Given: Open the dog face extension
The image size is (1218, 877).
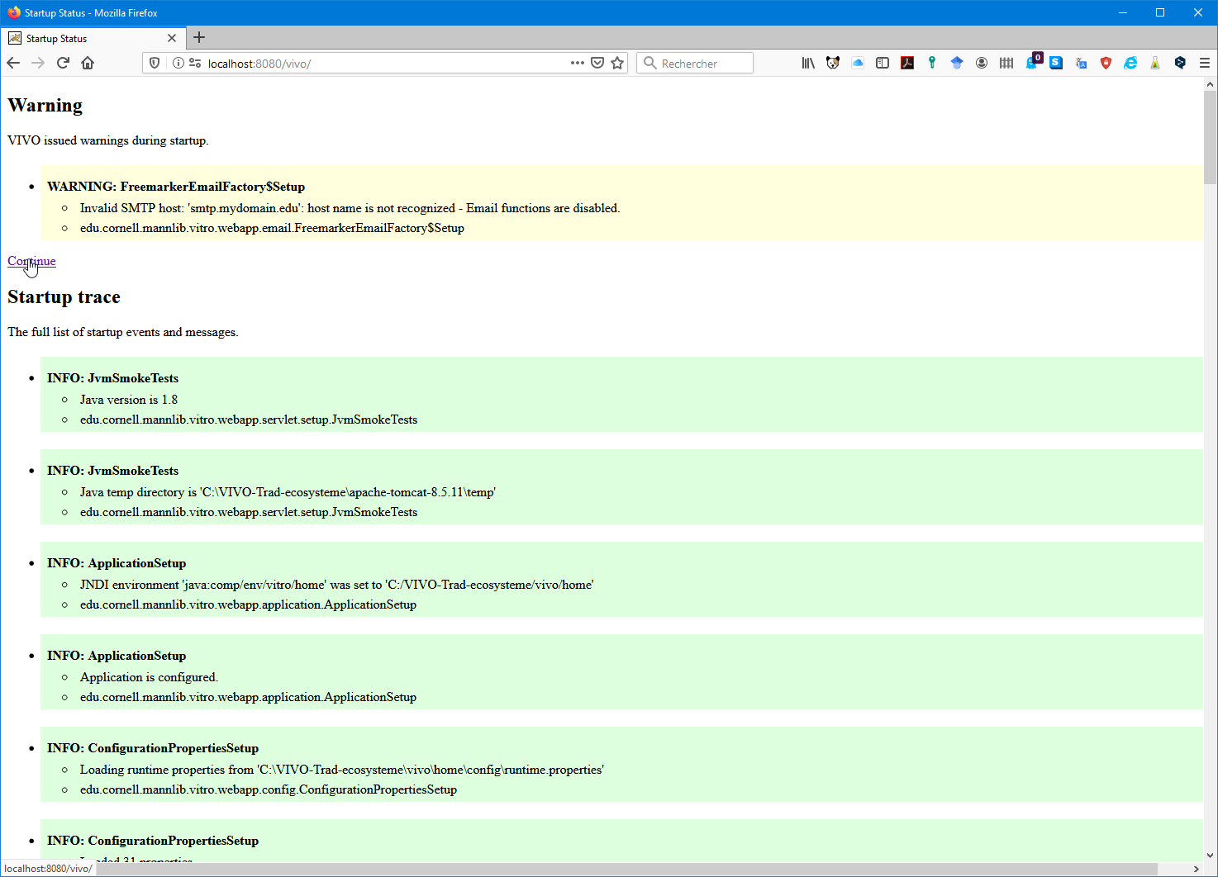Looking at the screenshot, I should point(833,63).
